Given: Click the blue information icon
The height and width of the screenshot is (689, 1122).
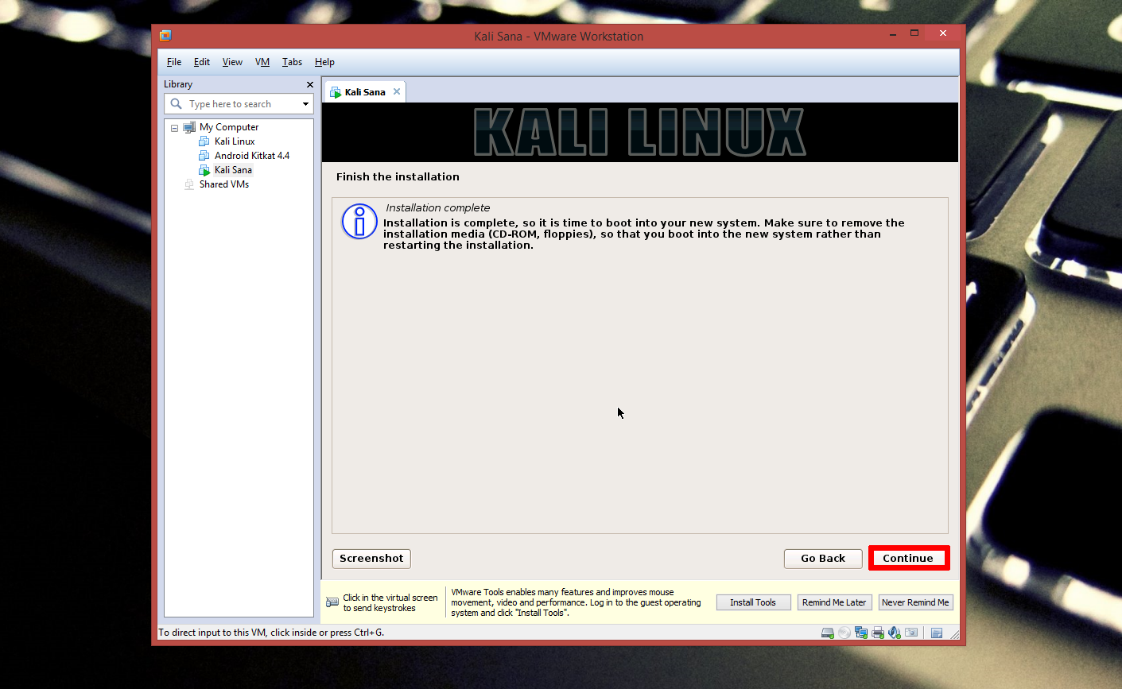Looking at the screenshot, I should [359, 222].
